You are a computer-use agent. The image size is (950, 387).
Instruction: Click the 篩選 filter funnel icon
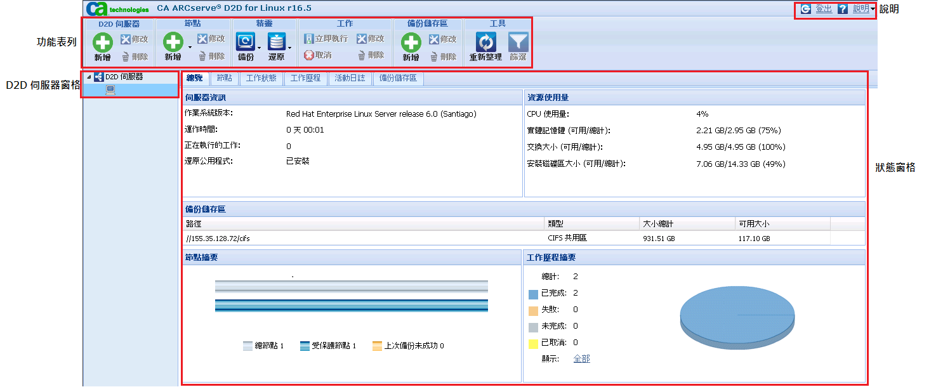[x=518, y=43]
